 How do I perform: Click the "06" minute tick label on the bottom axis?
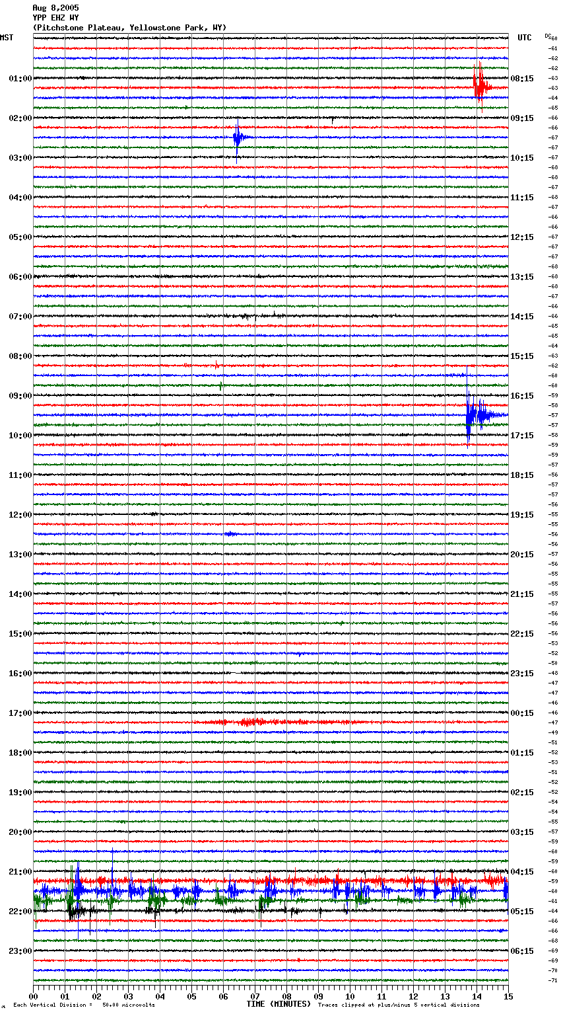pos(224,996)
